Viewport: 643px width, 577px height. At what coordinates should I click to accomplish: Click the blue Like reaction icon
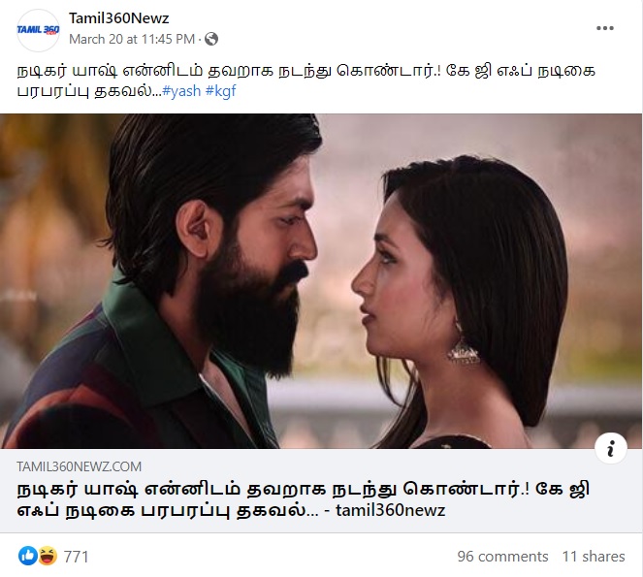[x=28, y=556]
